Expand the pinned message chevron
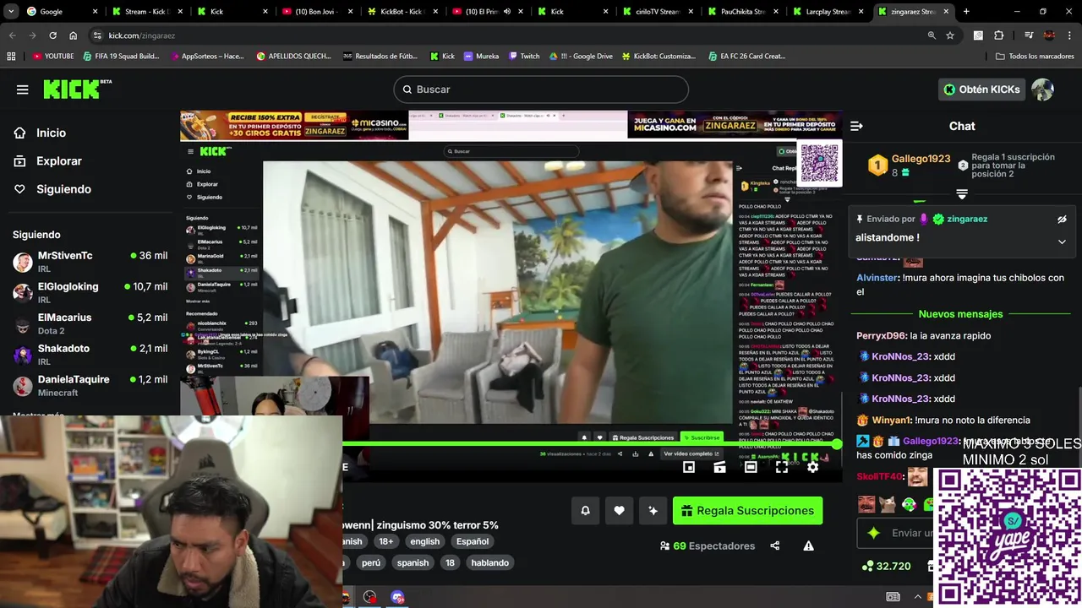Screen dimensions: 1082x608 coord(1062,242)
